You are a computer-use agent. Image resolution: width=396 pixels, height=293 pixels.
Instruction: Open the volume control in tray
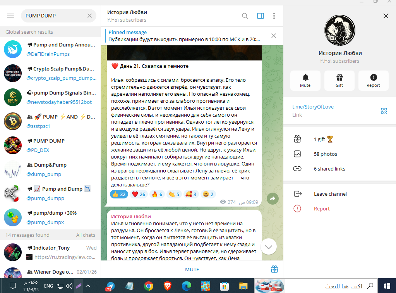click(x=69, y=286)
